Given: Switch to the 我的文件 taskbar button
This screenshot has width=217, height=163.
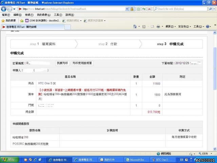Looking at the screenshot, I should (111, 160).
